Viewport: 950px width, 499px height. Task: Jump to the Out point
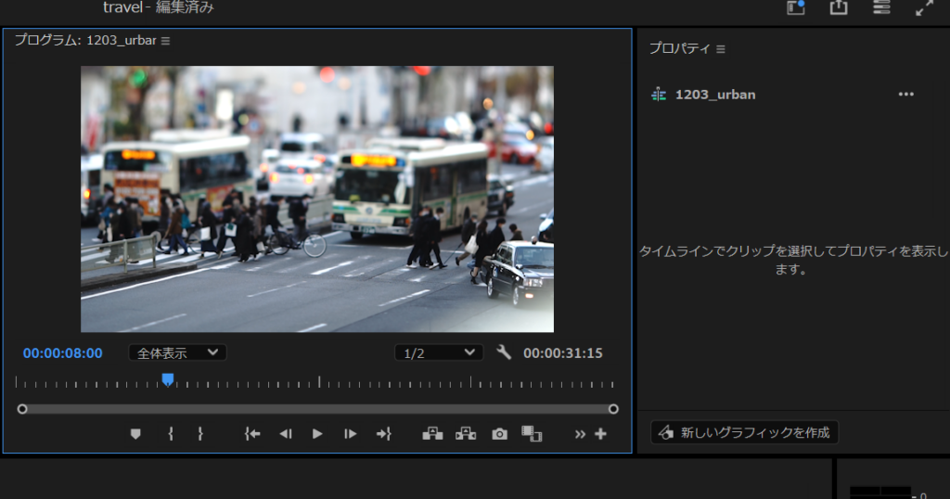click(383, 433)
